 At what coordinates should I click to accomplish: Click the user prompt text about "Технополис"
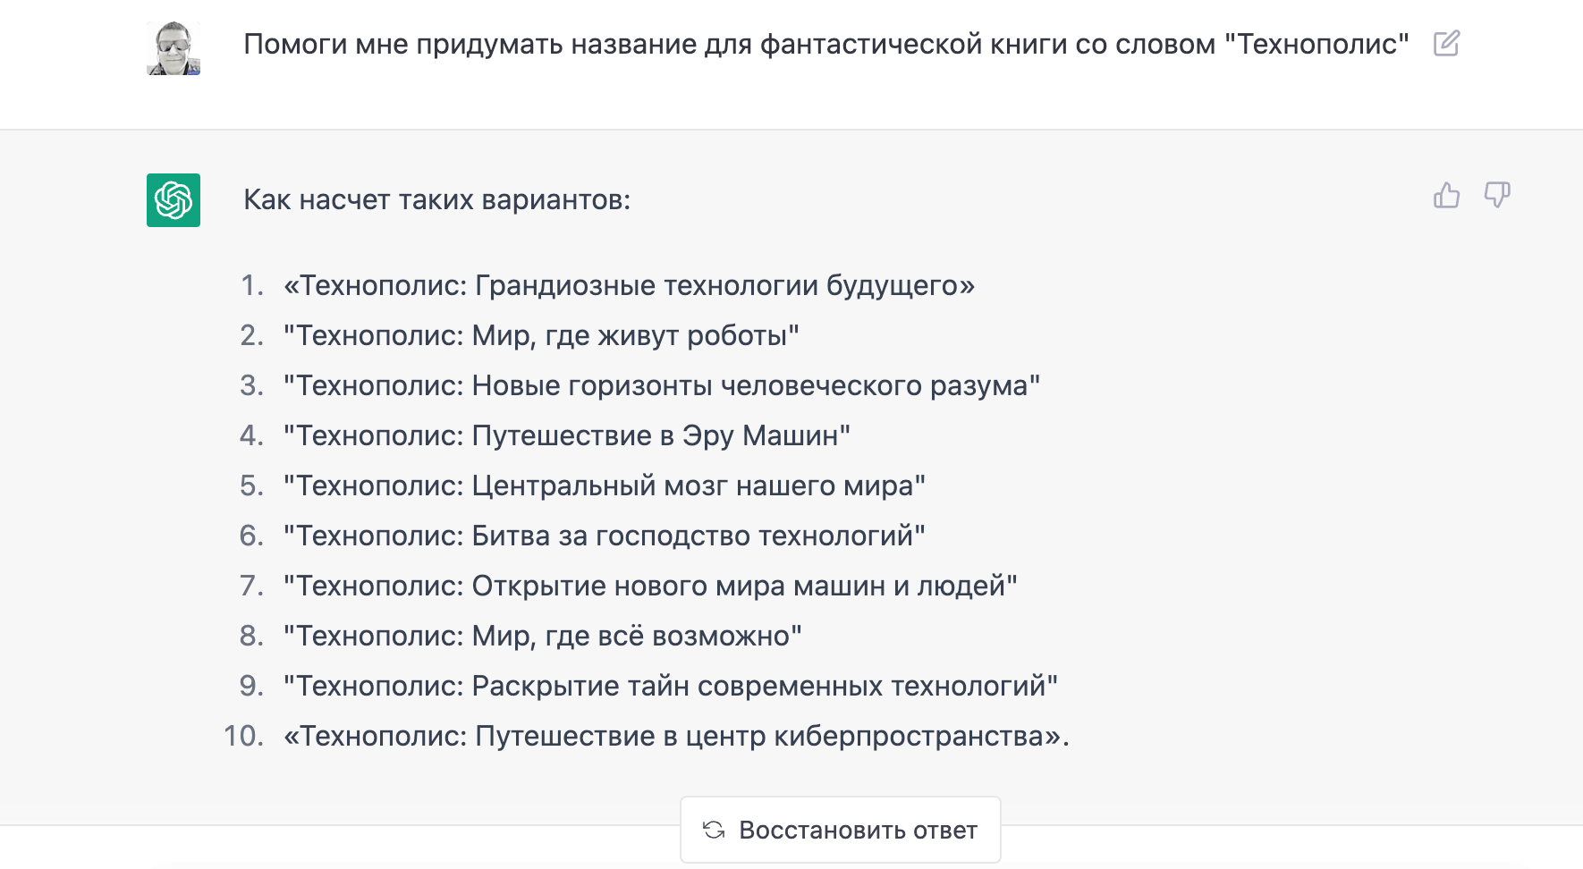coord(825,44)
